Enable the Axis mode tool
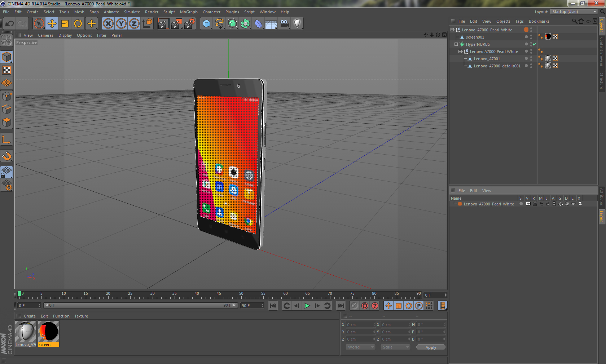The image size is (606, 364). [x=7, y=139]
